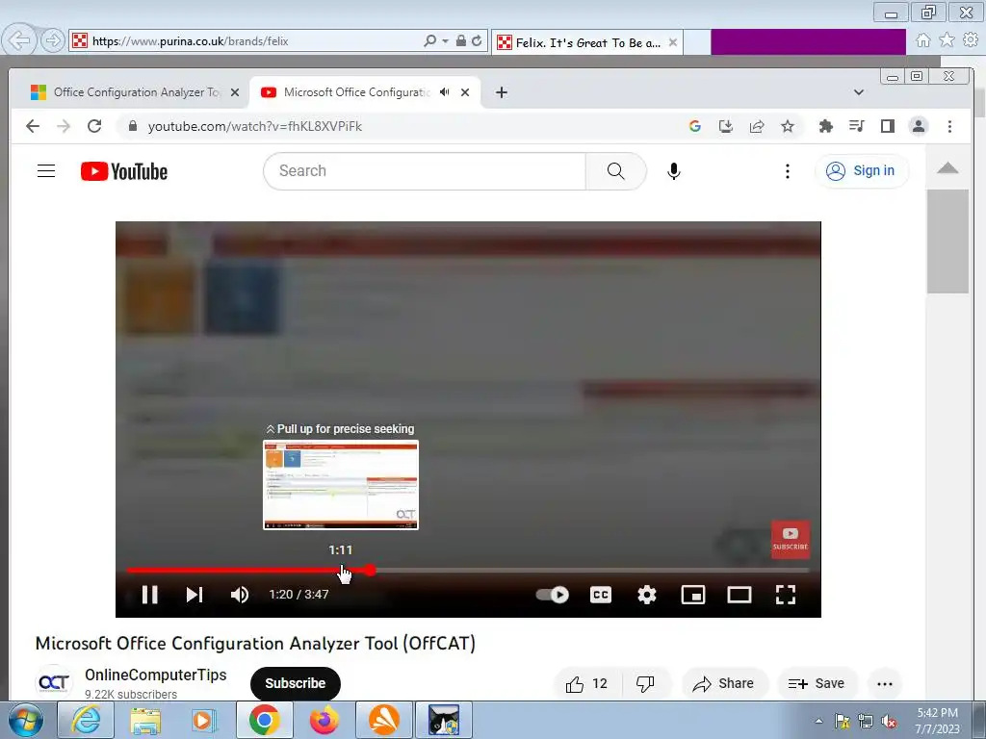Enable theater mode view
The width and height of the screenshot is (986, 739).
pyautogui.click(x=739, y=595)
